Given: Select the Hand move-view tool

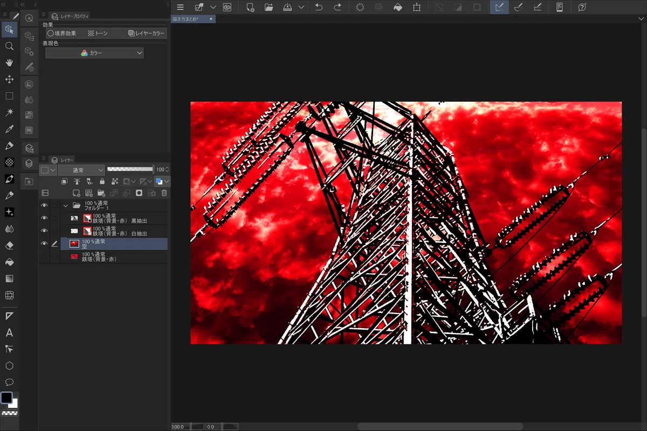Looking at the screenshot, I should pos(9,63).
